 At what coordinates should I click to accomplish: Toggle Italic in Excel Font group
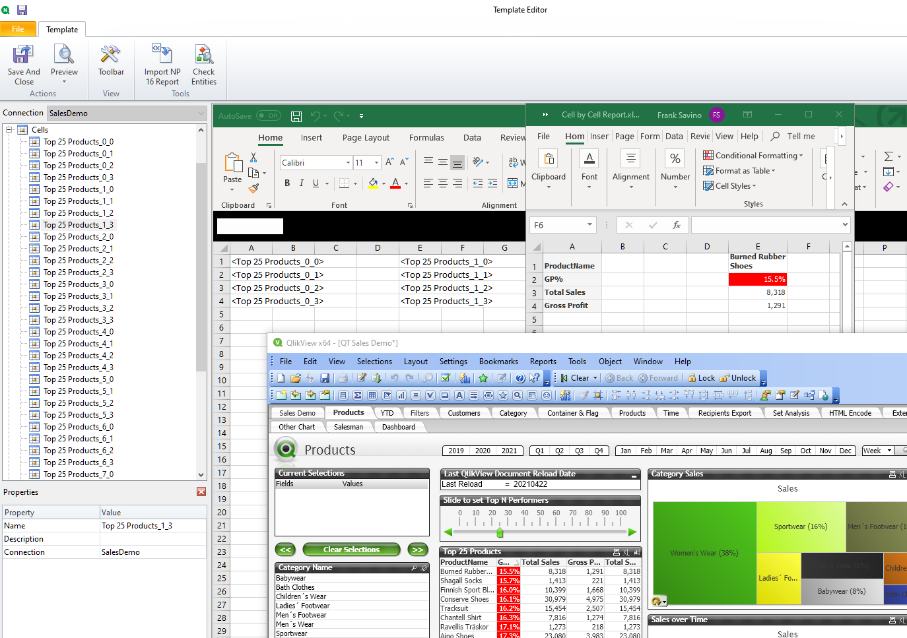302,183
